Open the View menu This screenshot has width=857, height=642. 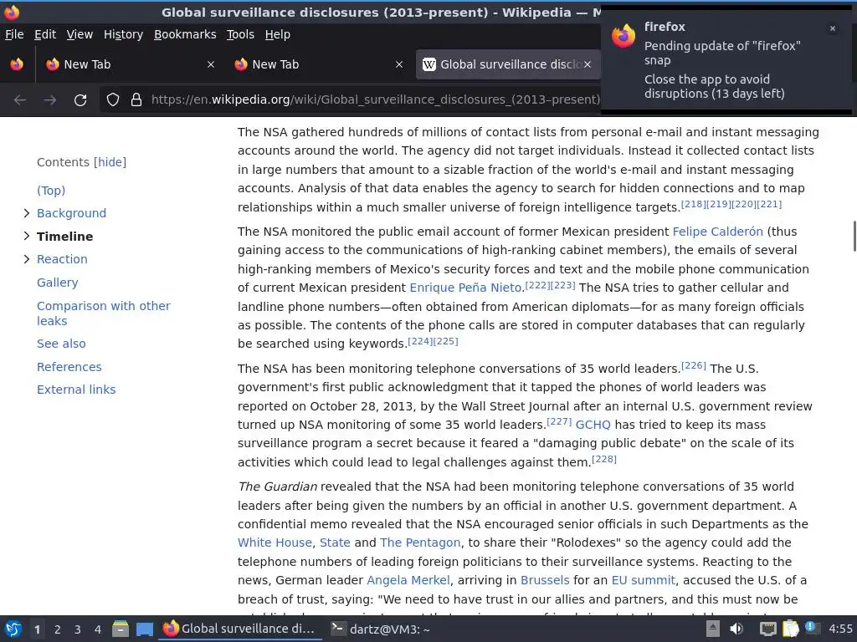point(80,34)
